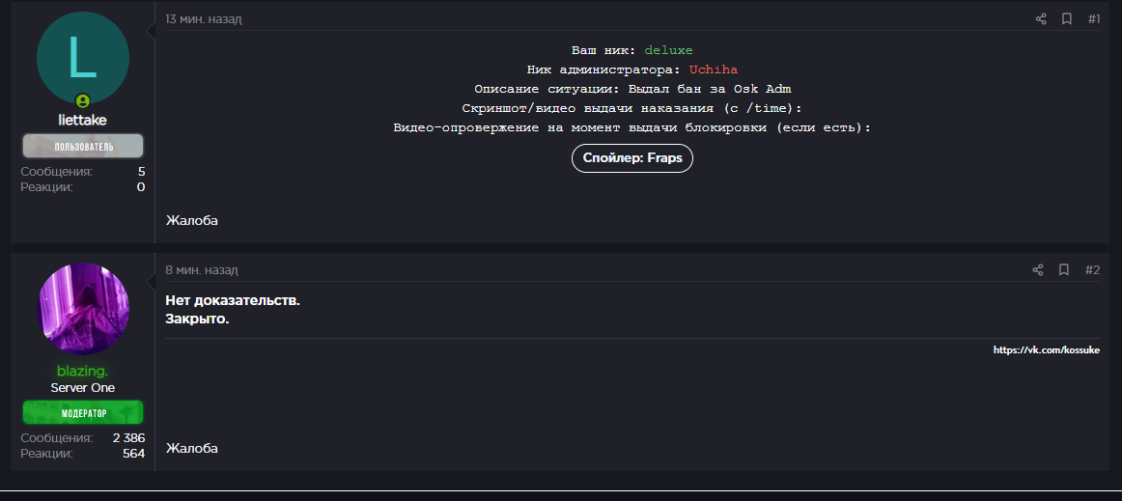Open the #2 post permalink

(1092, 270)
